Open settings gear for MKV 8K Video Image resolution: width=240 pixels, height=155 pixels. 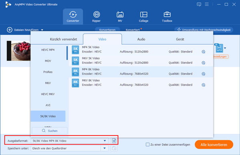pyautogui.click(x=203, y=85)
